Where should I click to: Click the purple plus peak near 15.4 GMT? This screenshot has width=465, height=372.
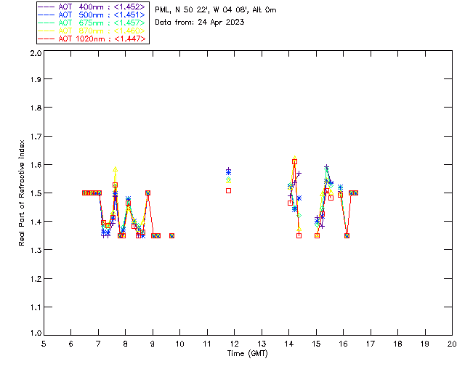[326, 167]
